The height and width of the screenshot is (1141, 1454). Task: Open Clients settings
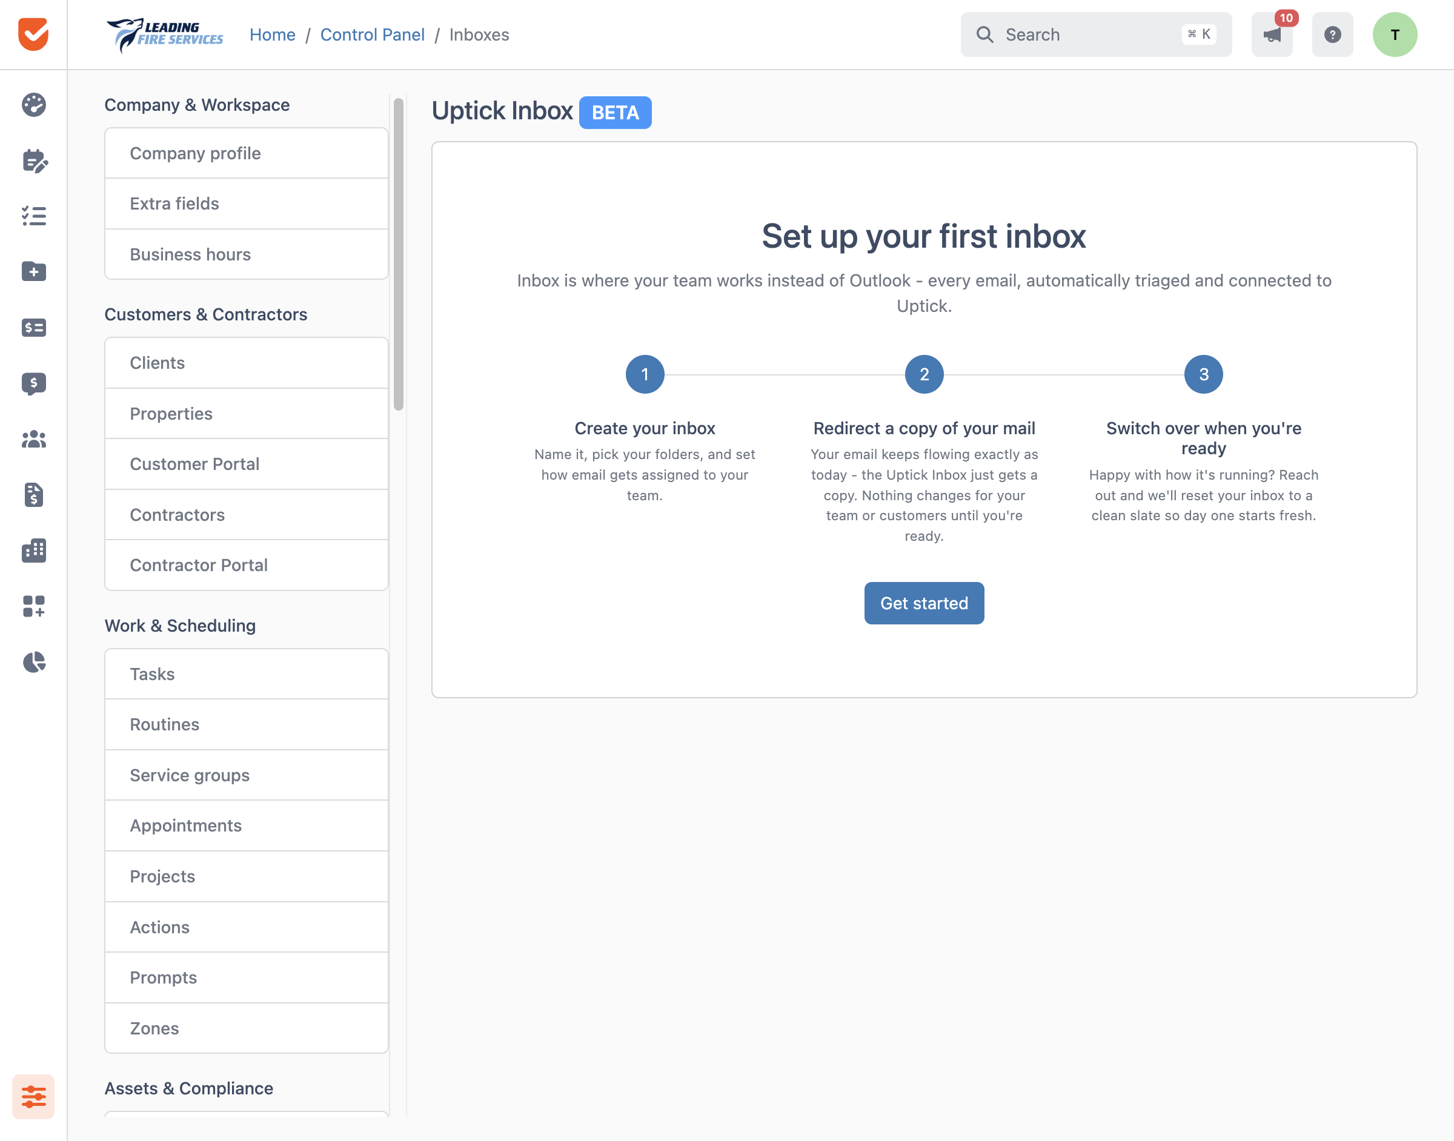coord(247,363)
